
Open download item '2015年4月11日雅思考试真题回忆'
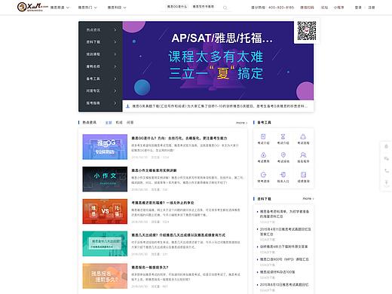tap(285, 231)
